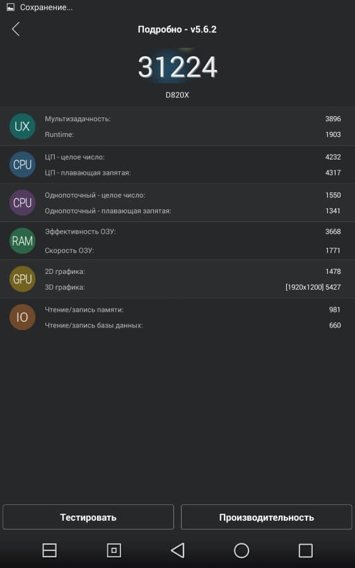Tap the Сохранение notification image icon

11,7
